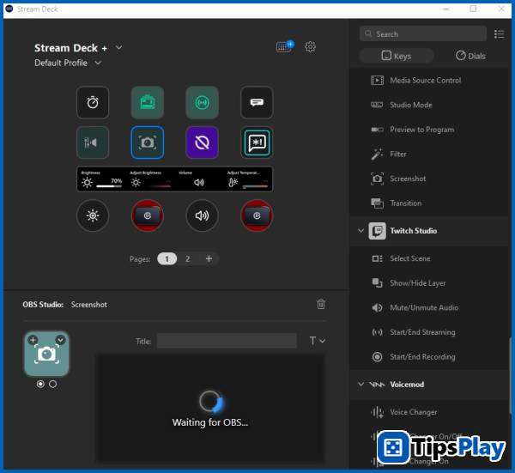Click the Title input field

227,341
